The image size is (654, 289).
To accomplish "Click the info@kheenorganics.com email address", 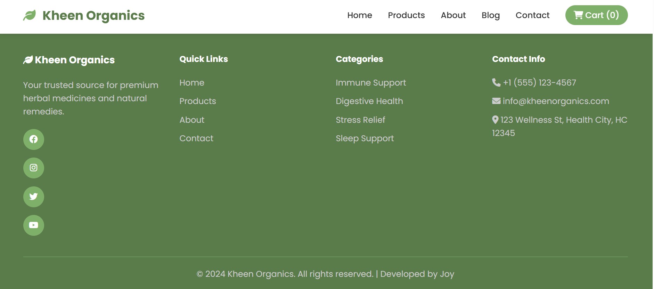I will coord(556,101).
